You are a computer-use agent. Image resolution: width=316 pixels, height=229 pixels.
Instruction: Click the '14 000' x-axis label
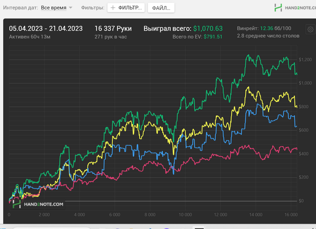256,215
